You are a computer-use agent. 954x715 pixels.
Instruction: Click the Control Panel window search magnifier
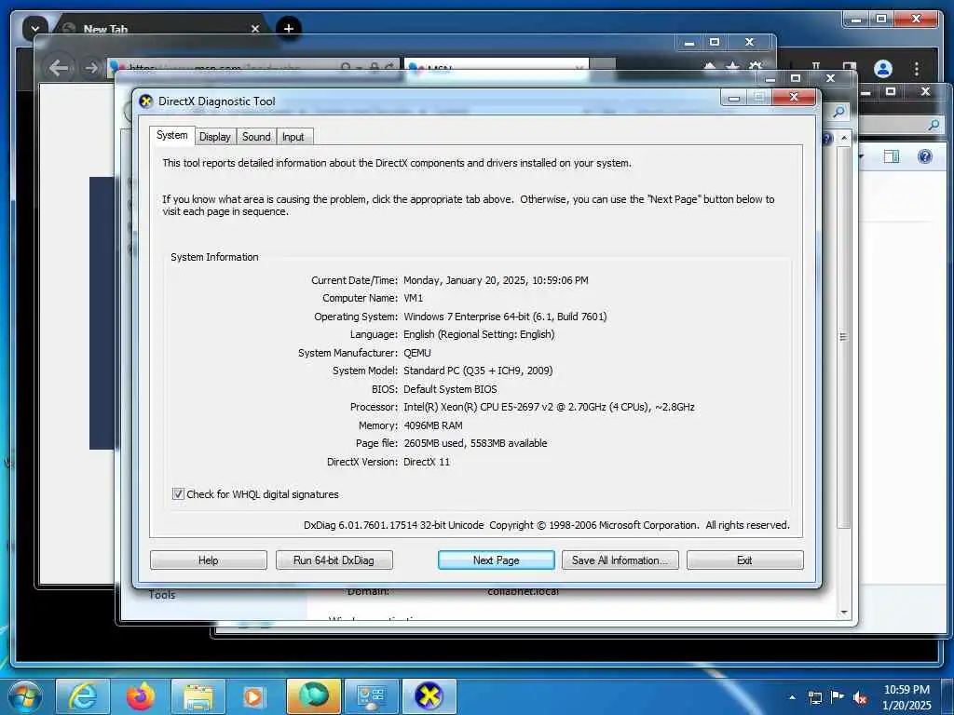(x=839, y=112)
